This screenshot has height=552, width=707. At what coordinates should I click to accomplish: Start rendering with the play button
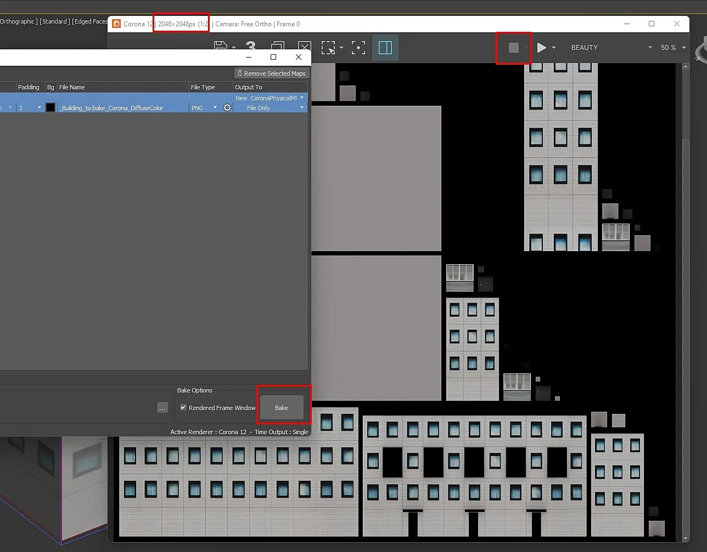[x=542, y=48]
